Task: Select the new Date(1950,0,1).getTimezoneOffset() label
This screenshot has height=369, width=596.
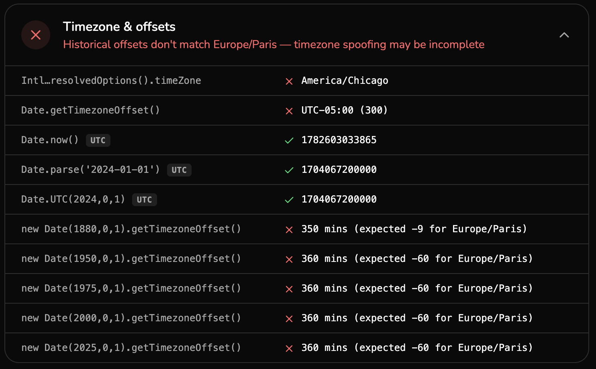Action: (x=131, y=259)
